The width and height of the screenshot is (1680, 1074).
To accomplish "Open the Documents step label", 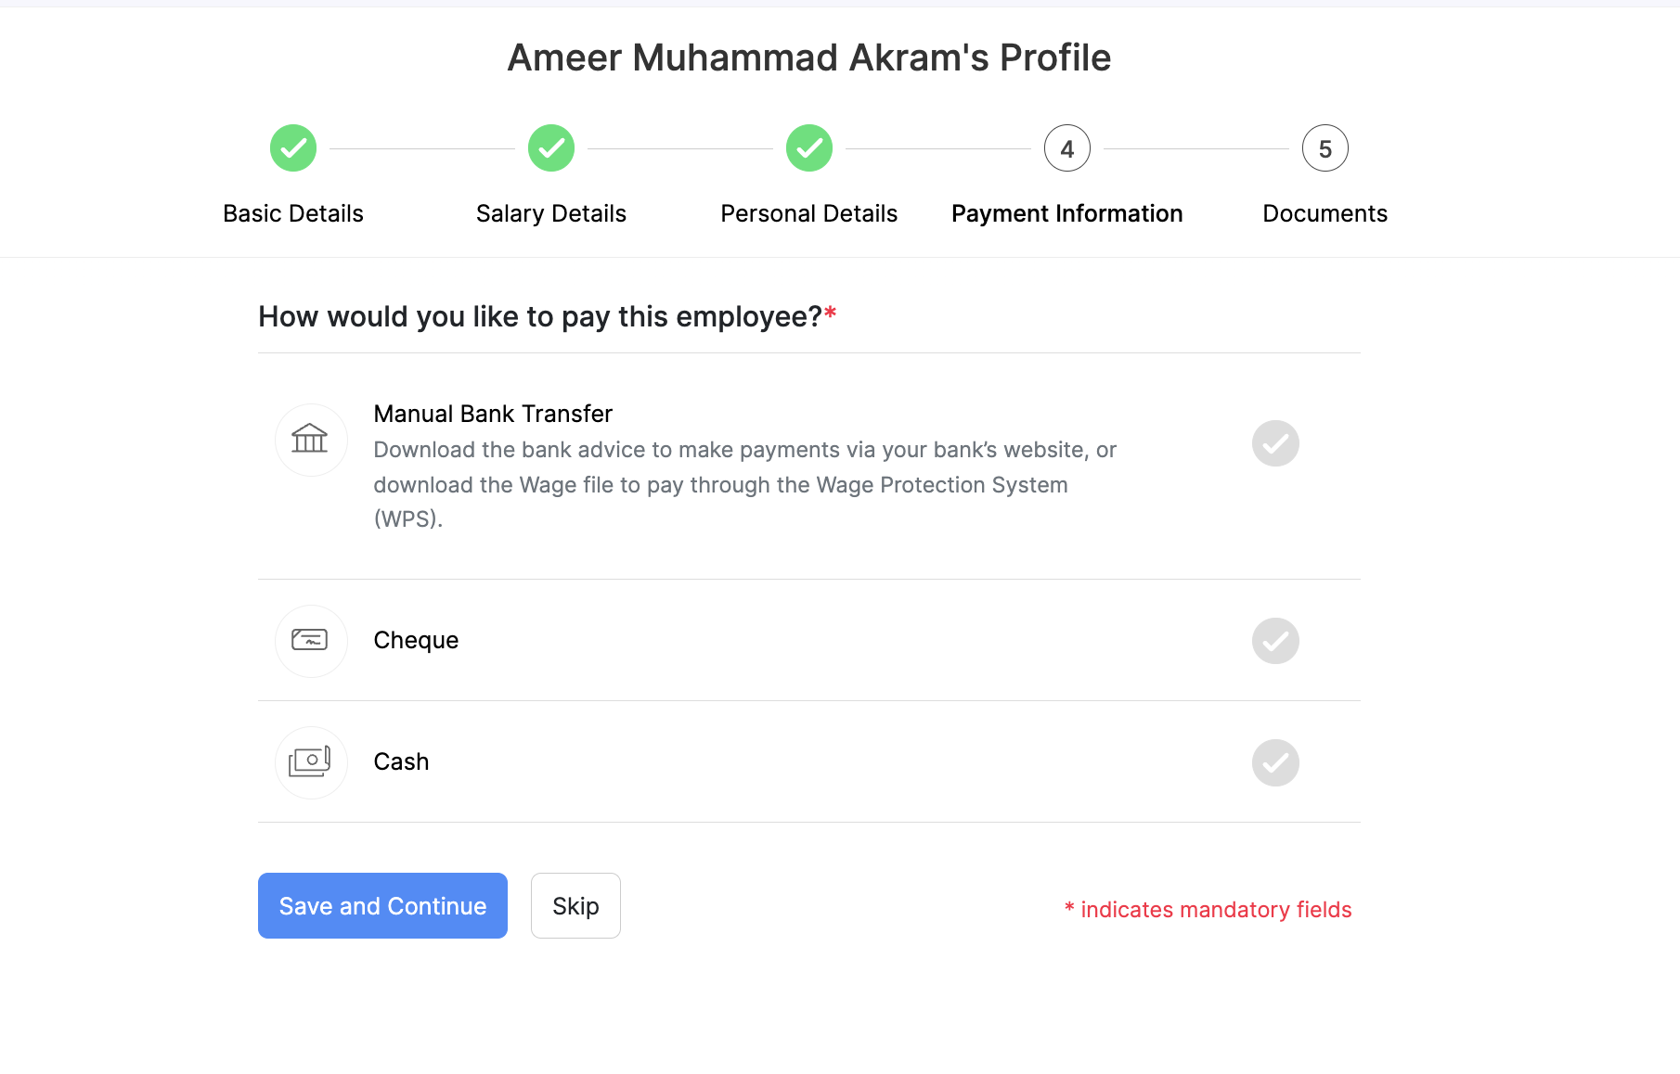I will coord(1325,213).
